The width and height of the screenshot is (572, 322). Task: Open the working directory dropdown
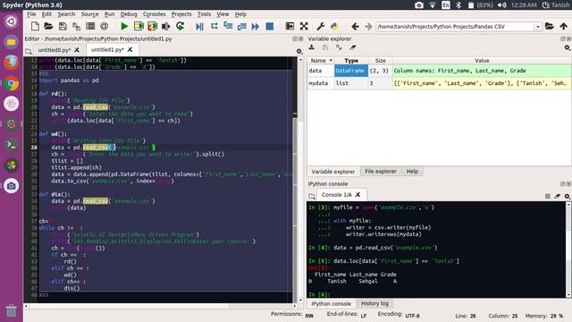pos(538,27)
